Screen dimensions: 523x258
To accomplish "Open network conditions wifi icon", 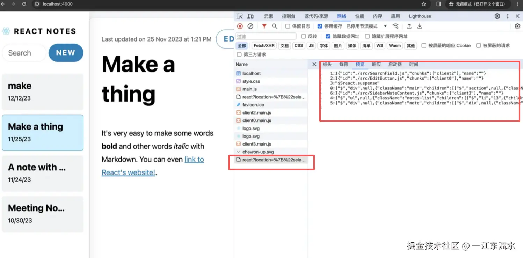I will [x=395, y=26].
